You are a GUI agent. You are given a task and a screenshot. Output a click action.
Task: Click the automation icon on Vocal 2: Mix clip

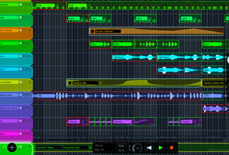click(70, 83)
